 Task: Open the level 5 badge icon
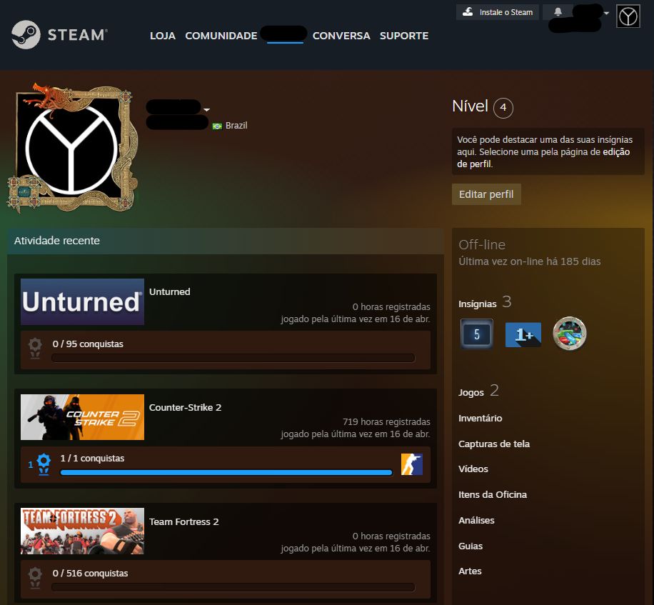point(477,334)
